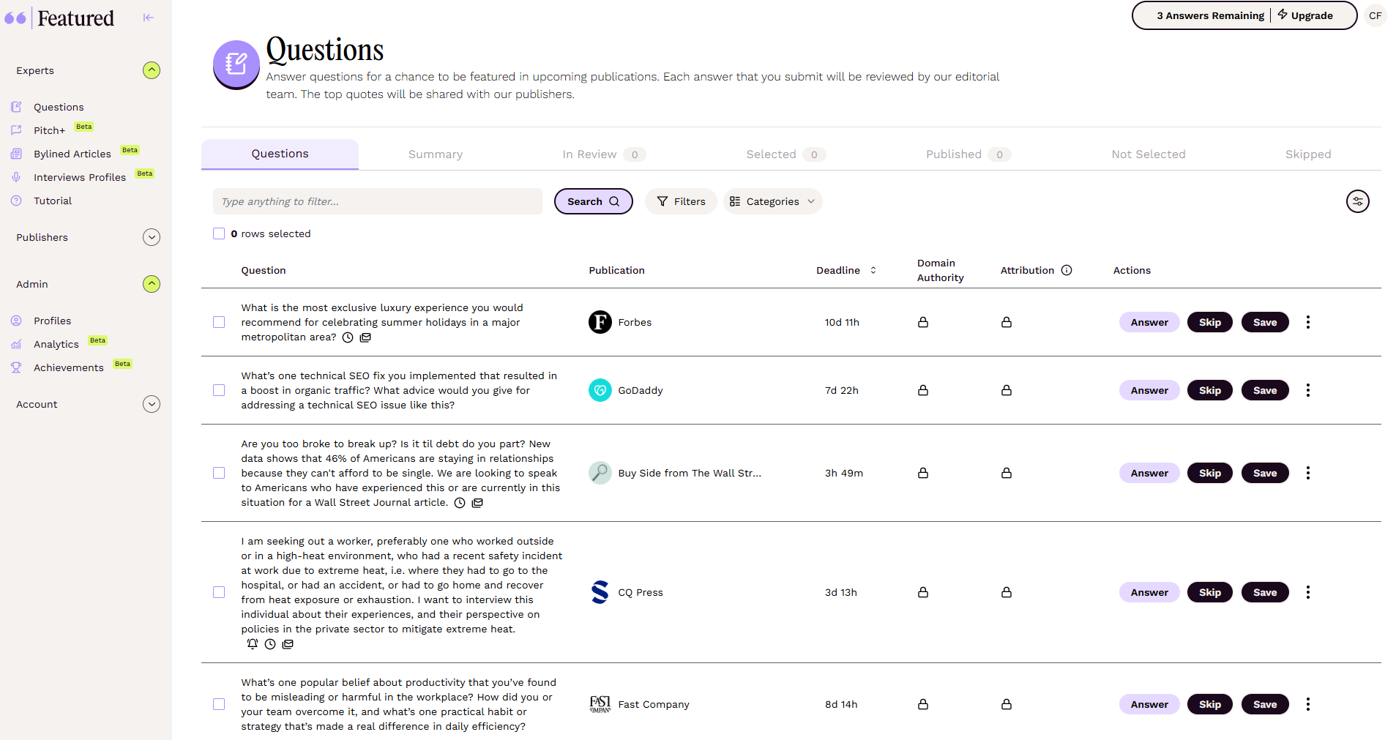The width and height of the screenshot is (1396, 740).
Task: Click the GoDaddy publication logo
Action: click(600, 390)
